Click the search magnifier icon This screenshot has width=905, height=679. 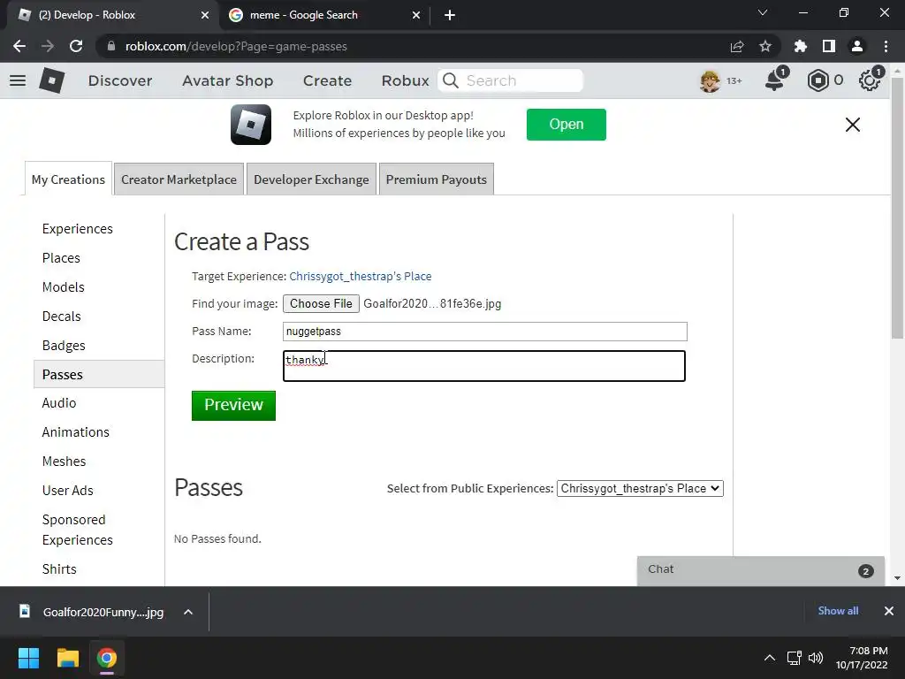tap(451, 80)
